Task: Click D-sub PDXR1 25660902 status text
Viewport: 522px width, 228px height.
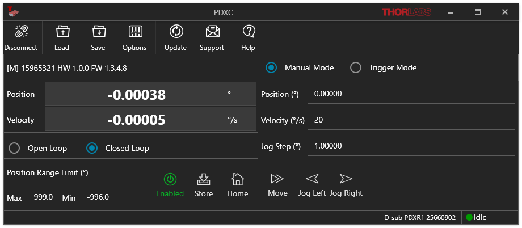Action: point(420,218)
